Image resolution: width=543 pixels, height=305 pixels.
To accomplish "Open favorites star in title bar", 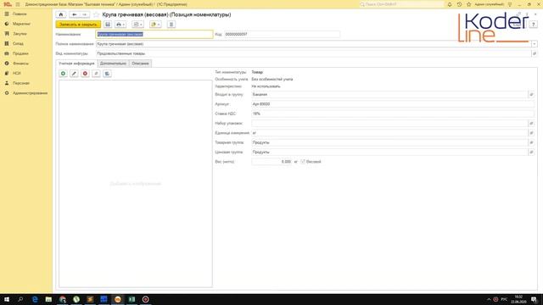I will [469, 4].
